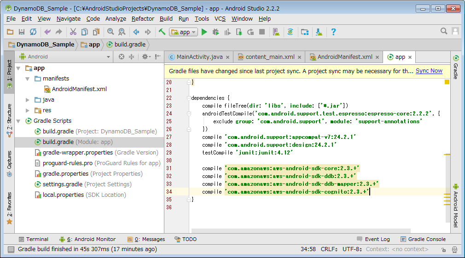The image size is (465, 258).
Task: Collapse the manifests folder node
Action: [28, 79]
